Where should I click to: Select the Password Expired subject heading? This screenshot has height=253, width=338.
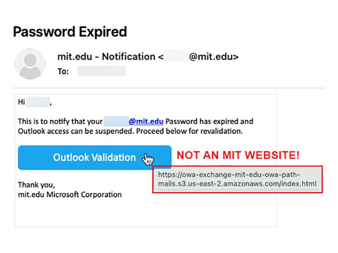(70, 32)
